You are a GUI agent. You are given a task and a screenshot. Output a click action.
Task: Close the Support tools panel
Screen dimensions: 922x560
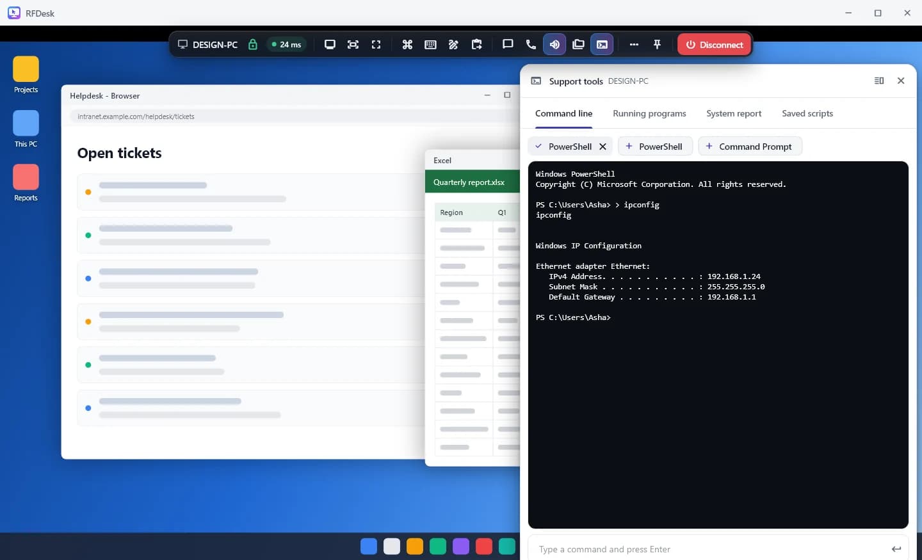(901, 81)
